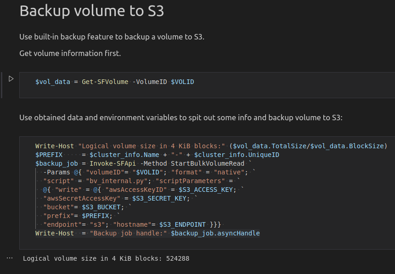Screen dimensions: 395x274
Task: Click the -Params parameter
Action: [x=56, y=172]
